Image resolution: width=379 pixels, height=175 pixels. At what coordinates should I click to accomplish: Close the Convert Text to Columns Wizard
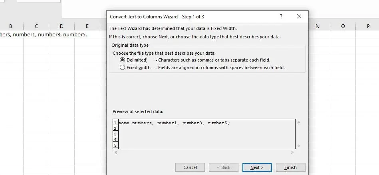[299, 16]
